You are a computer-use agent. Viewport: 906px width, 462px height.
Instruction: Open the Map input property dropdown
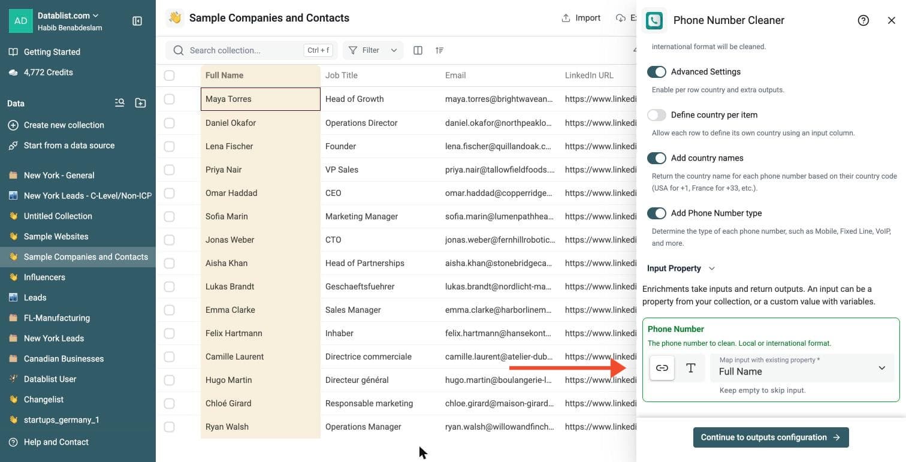(802, 367)
